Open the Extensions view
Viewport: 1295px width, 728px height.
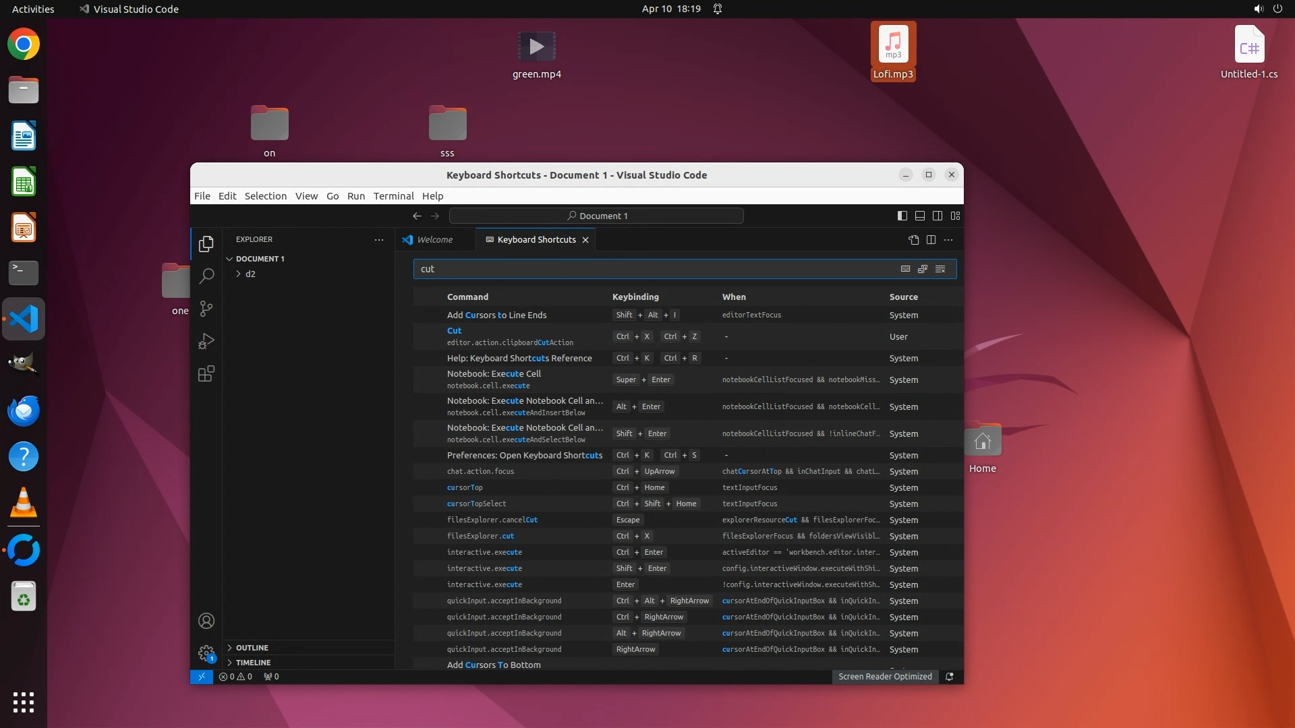pos(206,374)
